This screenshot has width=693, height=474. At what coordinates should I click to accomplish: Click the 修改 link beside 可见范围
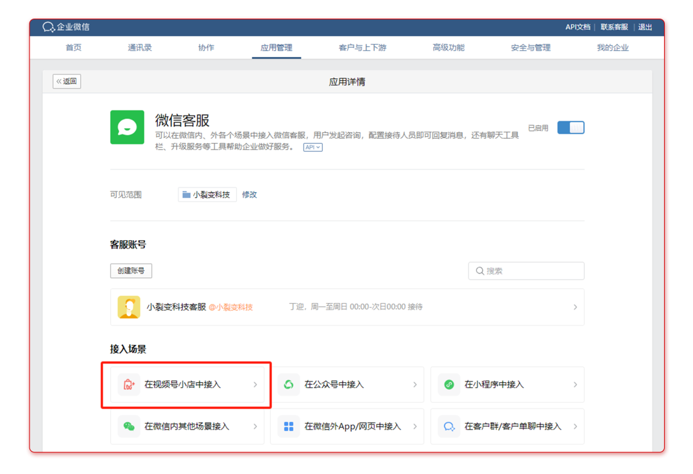click(x=250, y=195)
